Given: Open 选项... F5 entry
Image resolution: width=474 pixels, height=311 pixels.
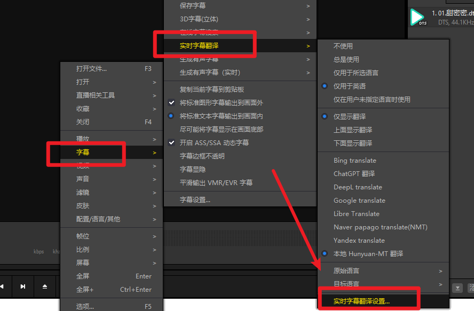Looking at the screenshot, I should [x=112, y=306].
